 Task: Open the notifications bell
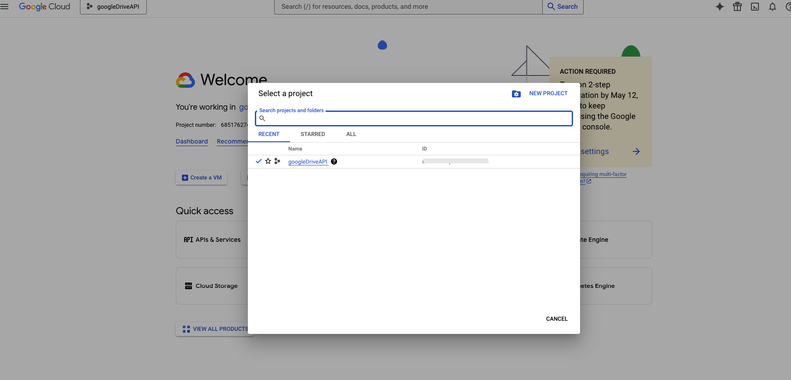[773, 7]
